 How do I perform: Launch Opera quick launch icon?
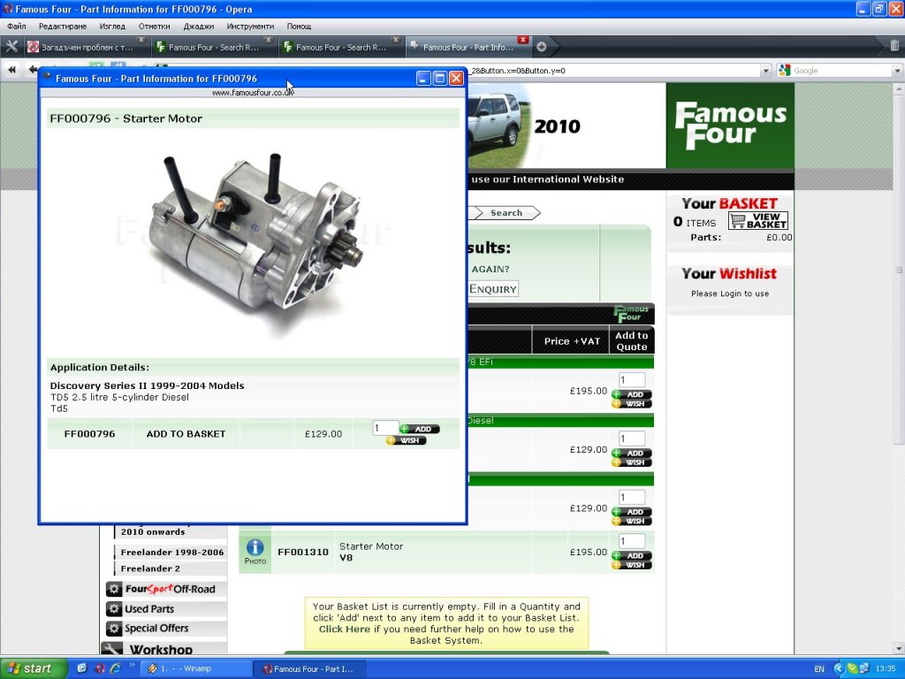click(x=99, y=668)
